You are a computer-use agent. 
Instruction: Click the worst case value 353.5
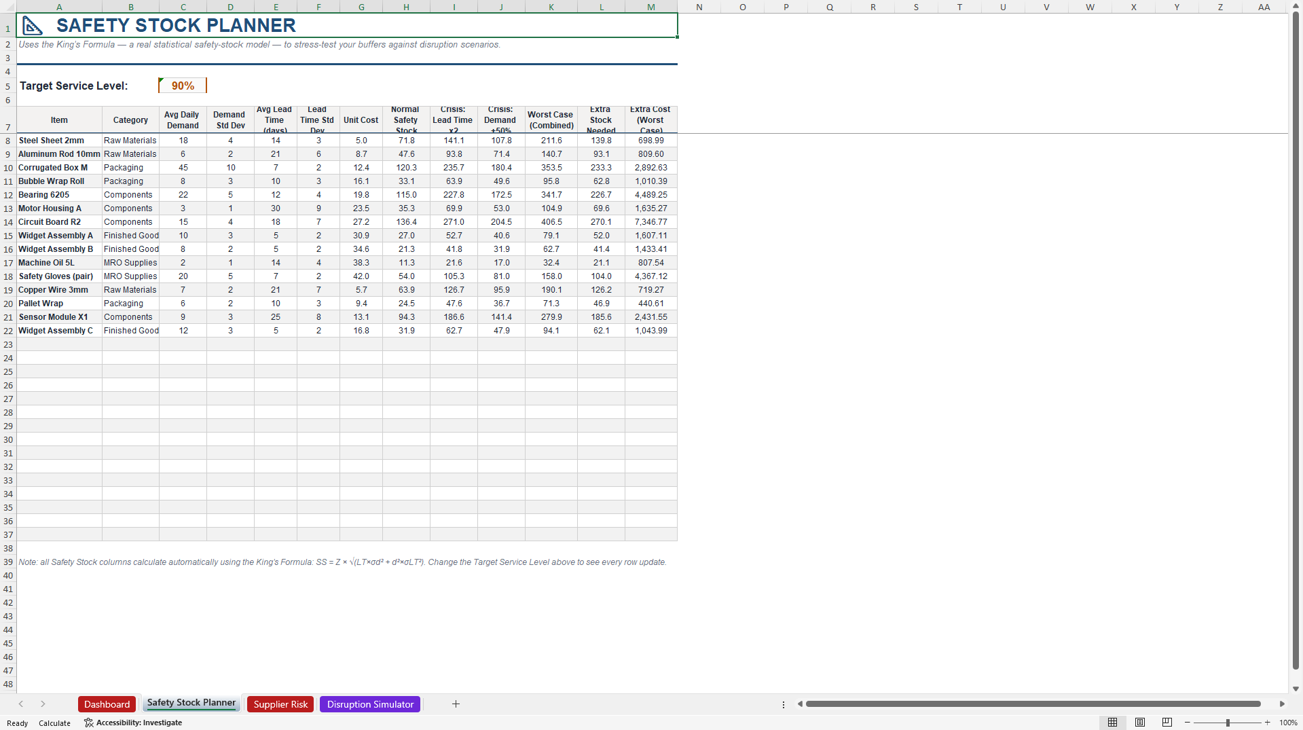551,168
